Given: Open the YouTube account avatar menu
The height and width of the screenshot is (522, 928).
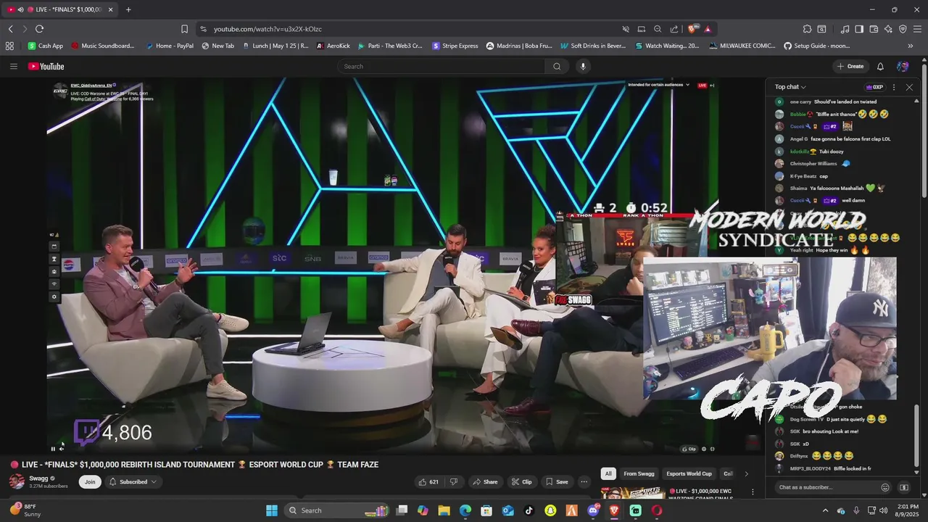Looking at the screenshot, I should 903,66.
